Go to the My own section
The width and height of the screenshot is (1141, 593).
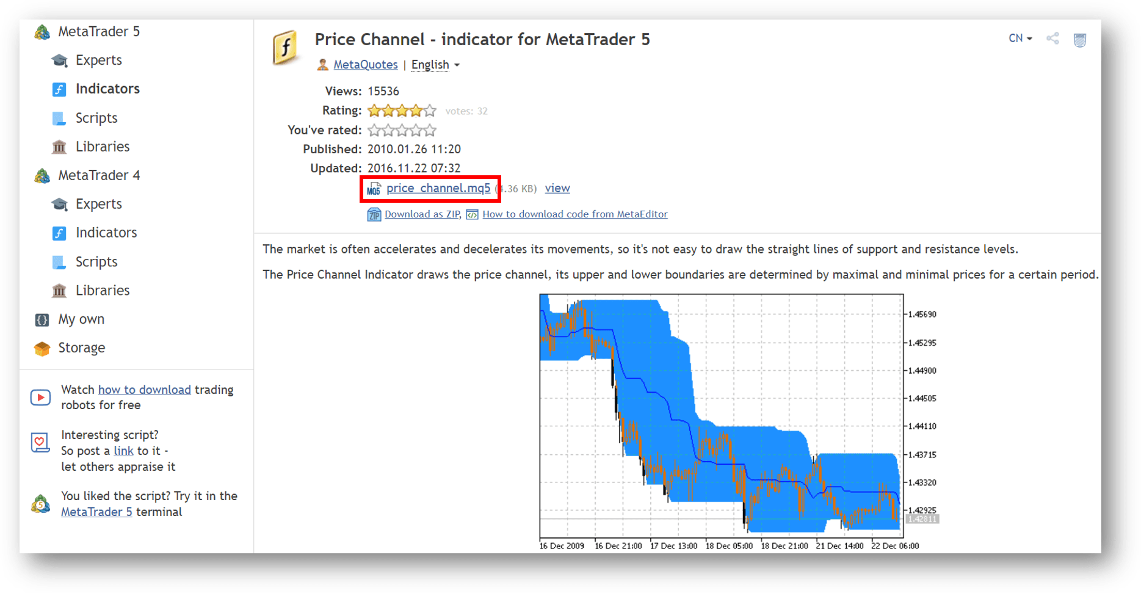point(81,320)
